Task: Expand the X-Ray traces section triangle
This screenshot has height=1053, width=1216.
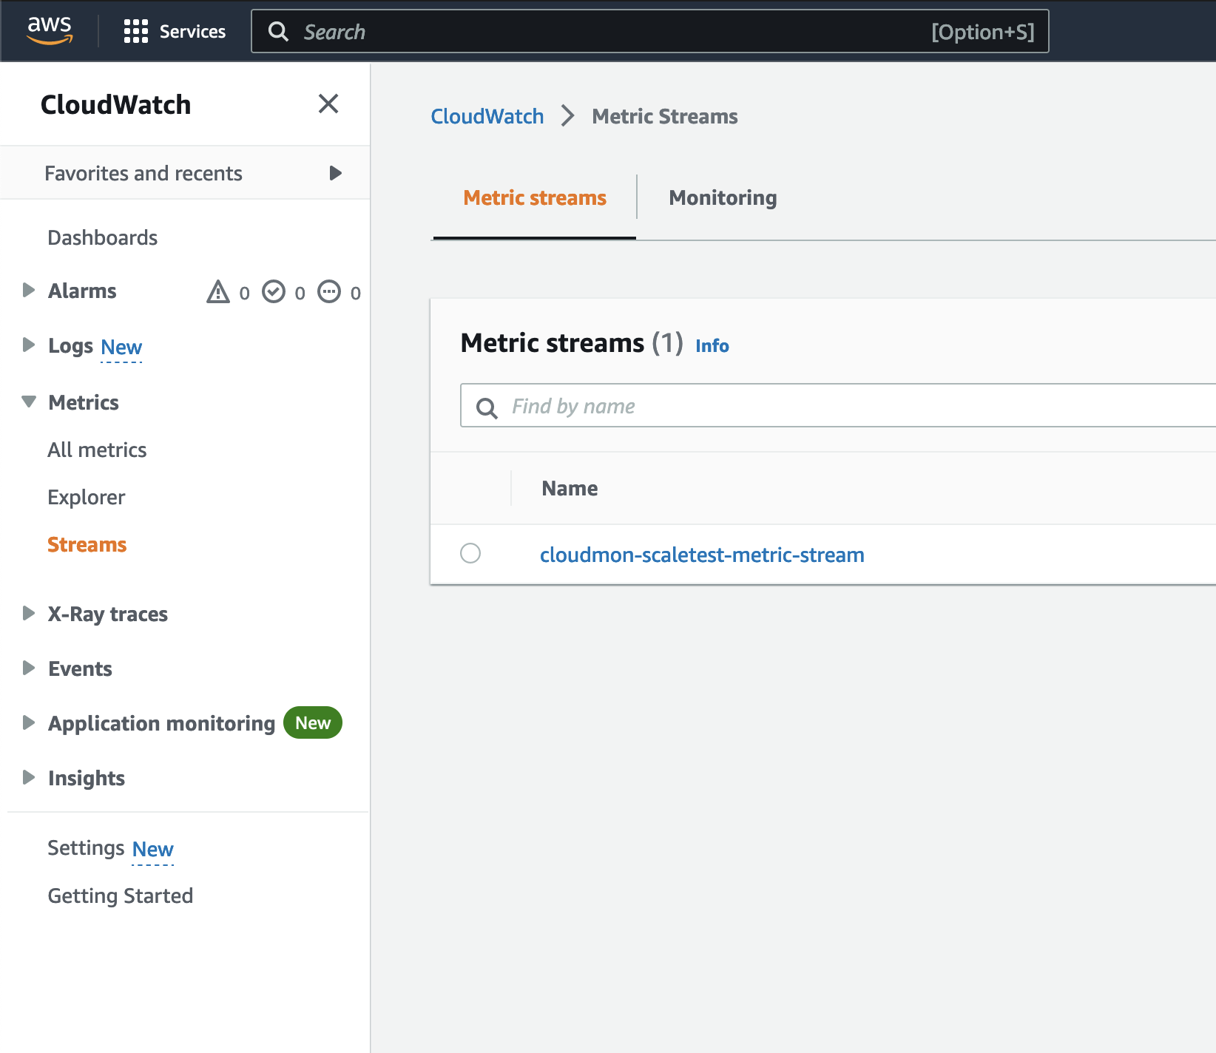Action: pyautogui.click(x=28, y=613)
